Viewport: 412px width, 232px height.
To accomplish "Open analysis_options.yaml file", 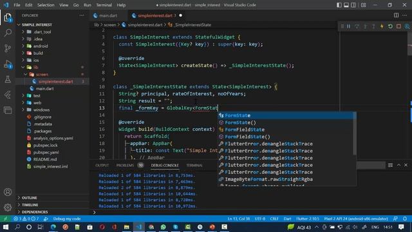I will 53,138.
